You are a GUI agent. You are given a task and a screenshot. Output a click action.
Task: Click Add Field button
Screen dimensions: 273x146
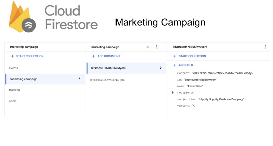click(x=183, y=65)
